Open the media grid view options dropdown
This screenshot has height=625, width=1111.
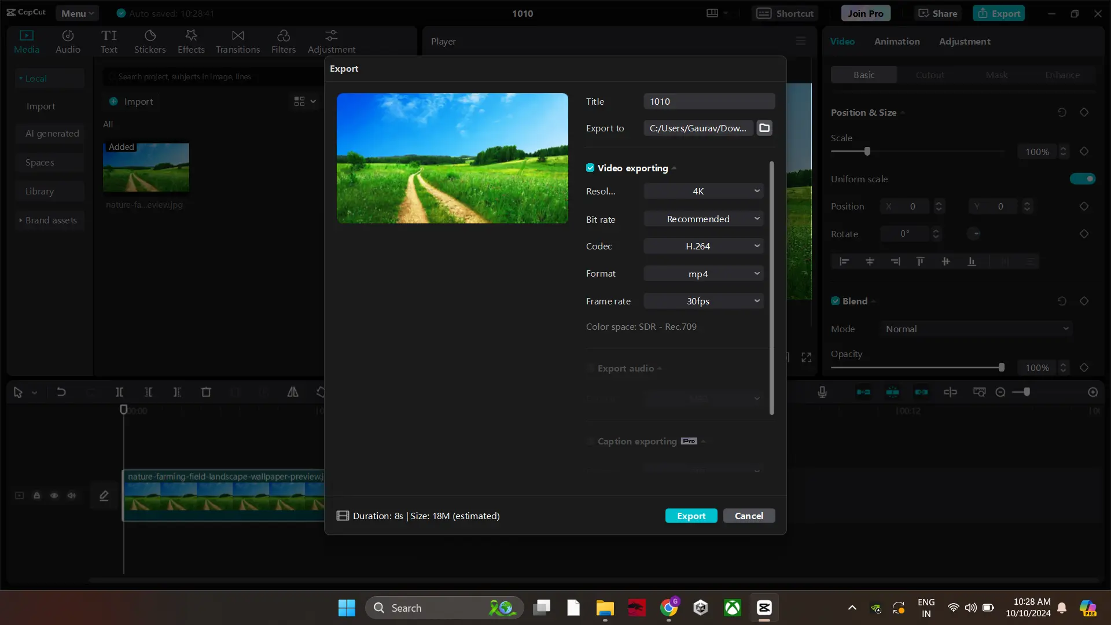coord(305,101)
